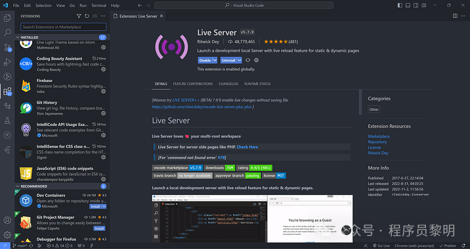Open the Disable button dropdown arrow
Image resolution: width=470 pixels, height=249 pixels.
pyautogui.click(x=215, y=60)
